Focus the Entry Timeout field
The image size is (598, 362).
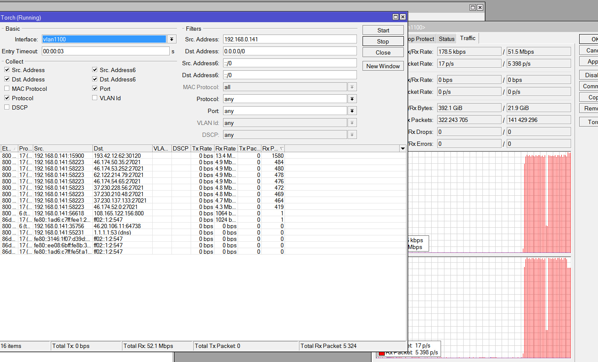click(105, 51)
